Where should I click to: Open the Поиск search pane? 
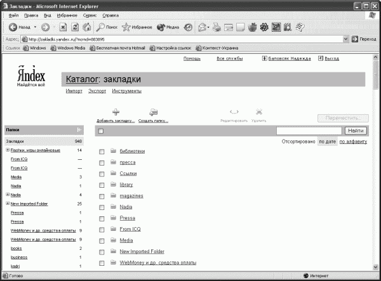(107, 27)
